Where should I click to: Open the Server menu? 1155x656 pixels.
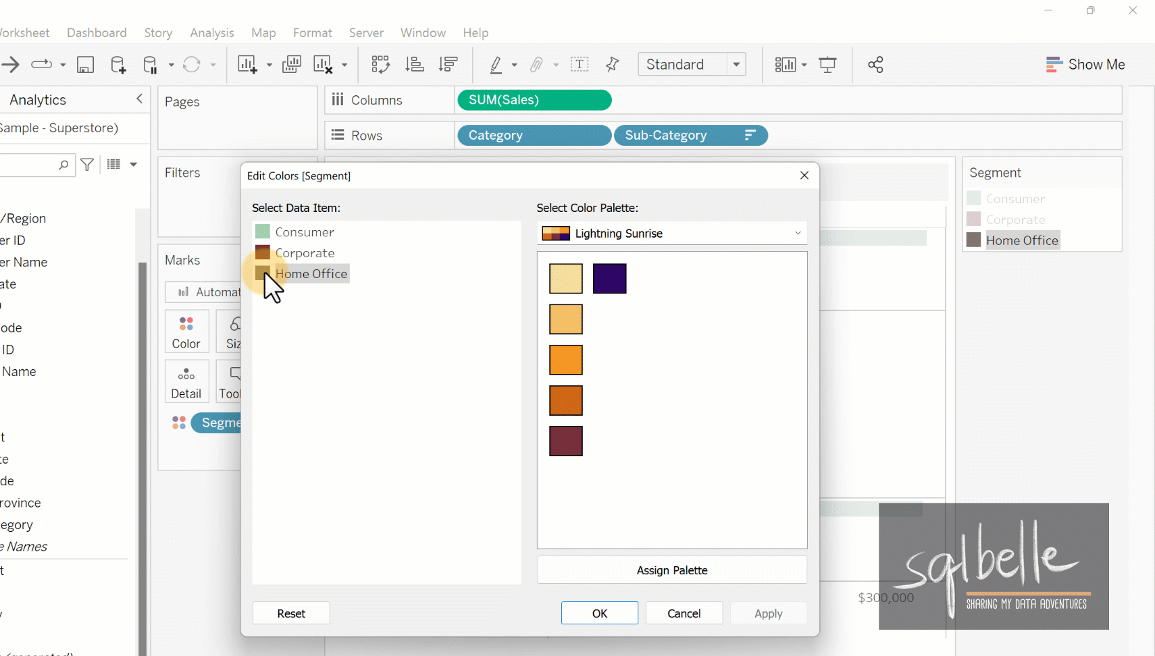(x=366, y=32)
